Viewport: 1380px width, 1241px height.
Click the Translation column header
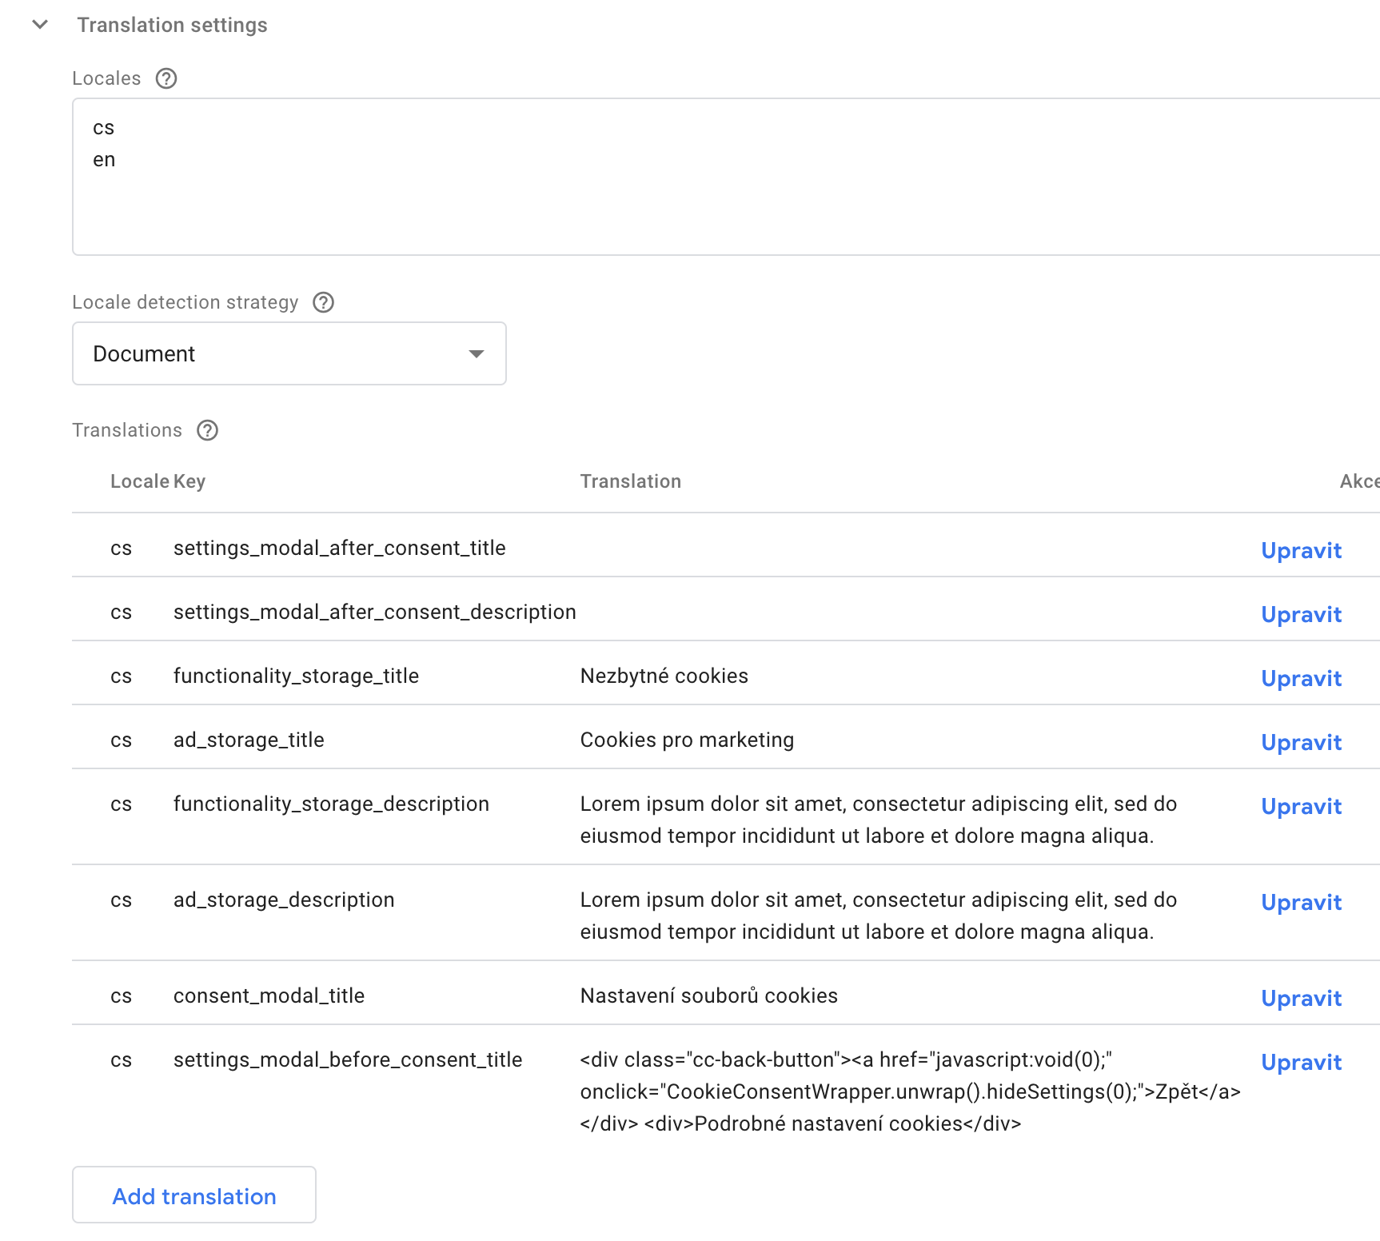(x=631, y=481)
